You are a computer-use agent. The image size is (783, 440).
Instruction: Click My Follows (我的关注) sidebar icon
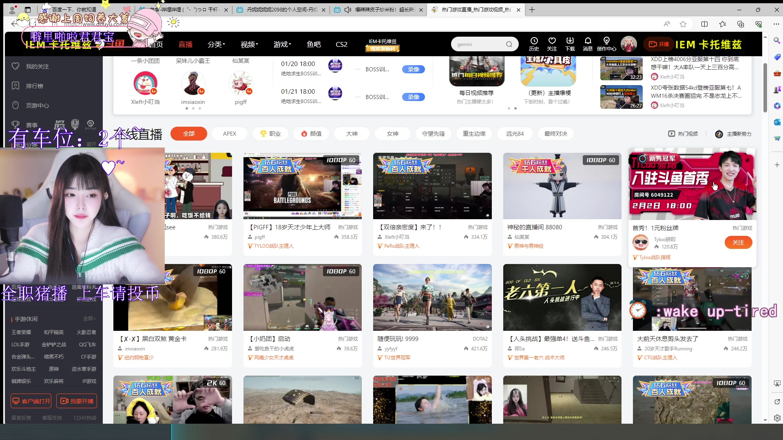click(x=15, y=66)
